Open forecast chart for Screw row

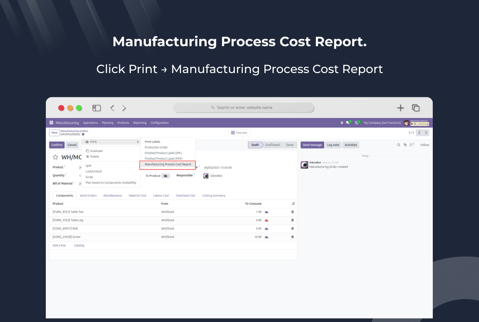point(266,237)
